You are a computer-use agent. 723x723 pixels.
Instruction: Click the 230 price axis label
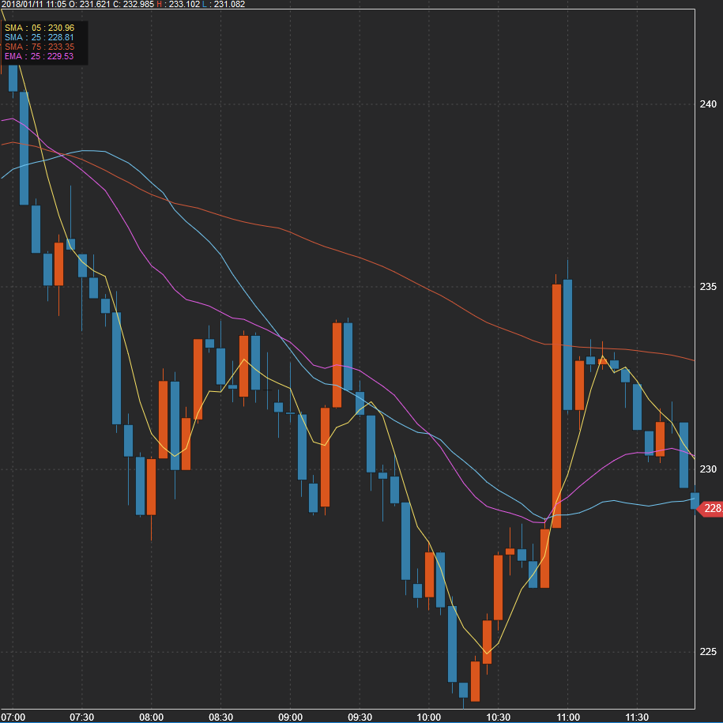coord(708,469)
